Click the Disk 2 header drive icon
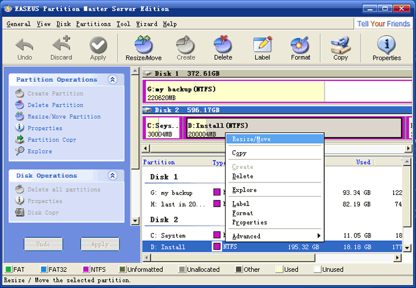The height and width of the screenshot is (288, 416). click(147, 110)
